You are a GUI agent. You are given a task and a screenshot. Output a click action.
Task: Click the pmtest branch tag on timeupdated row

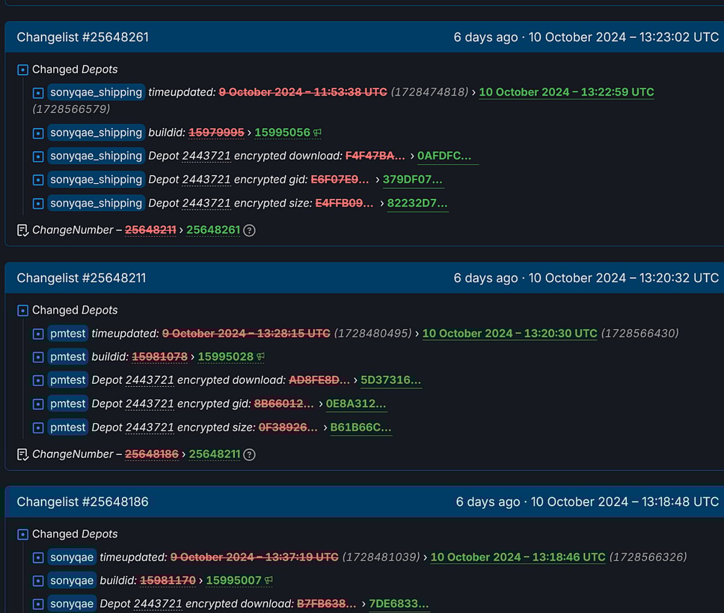[x=68, y=334]
